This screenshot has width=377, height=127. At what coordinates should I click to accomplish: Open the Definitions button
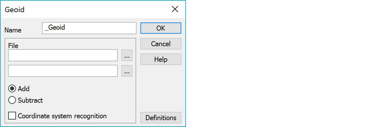161,118
